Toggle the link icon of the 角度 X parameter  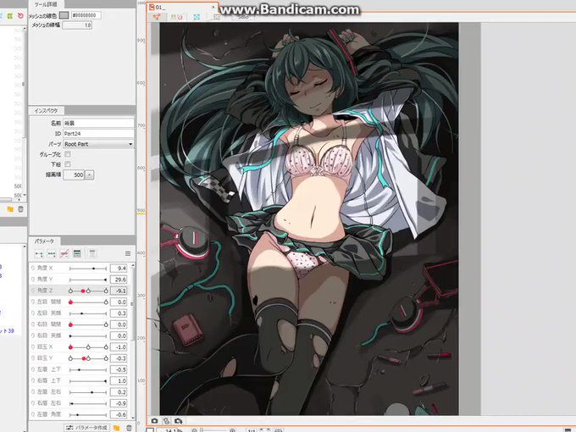point(33,269)
